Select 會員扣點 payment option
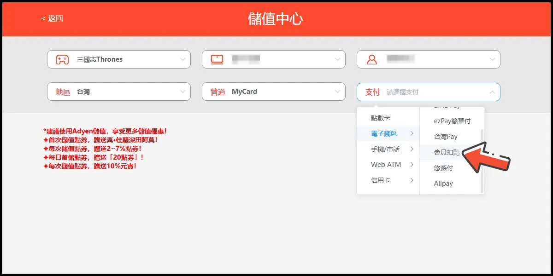This screenshot has width=553, height=276. tap(447, 152)
